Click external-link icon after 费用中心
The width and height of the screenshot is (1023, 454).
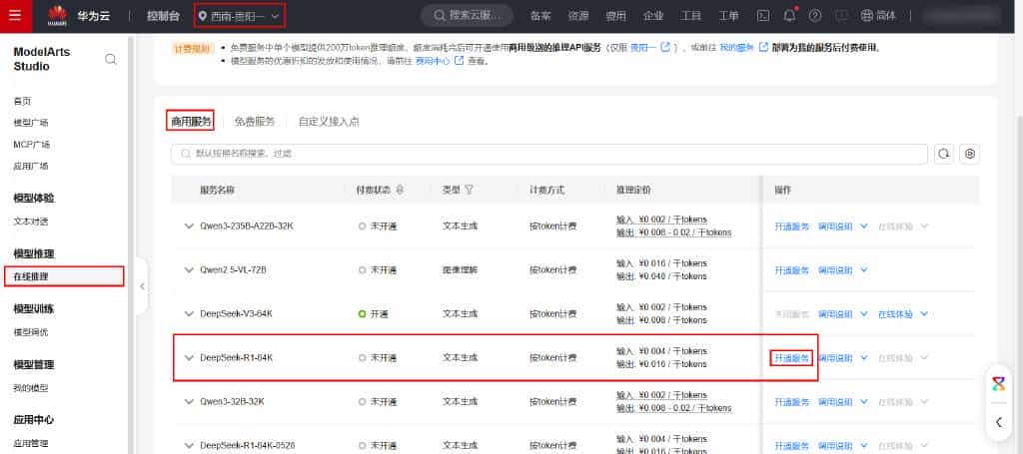coord(459,60)
